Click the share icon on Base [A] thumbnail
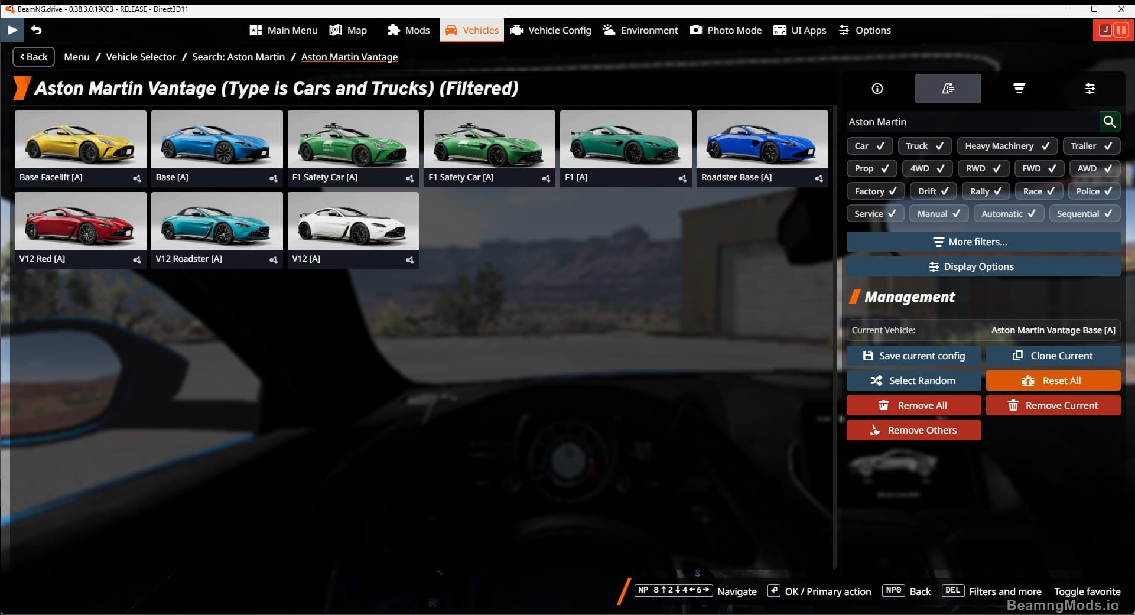The height and width of the screenshot is (615, 1135). pyautogui.click(x=272, y=178)
